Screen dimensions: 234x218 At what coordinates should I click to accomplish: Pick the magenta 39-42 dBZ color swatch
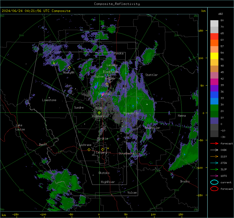pyautogui.click(x=214, y=82)
